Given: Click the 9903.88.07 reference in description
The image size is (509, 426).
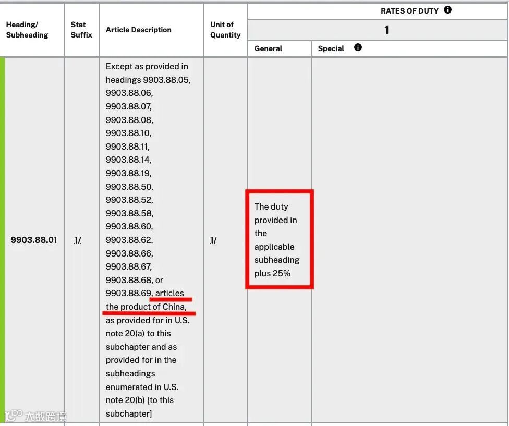Looking at the screenshot, I should pos(128,106).
